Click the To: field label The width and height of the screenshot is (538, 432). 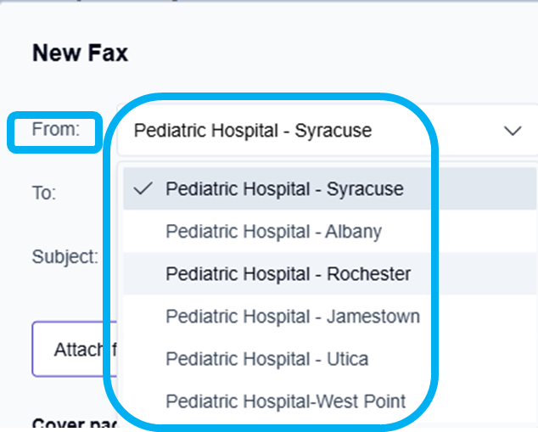tap(44, 194)
